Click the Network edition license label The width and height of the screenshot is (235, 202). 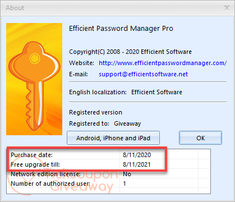(x=46, y=174)
